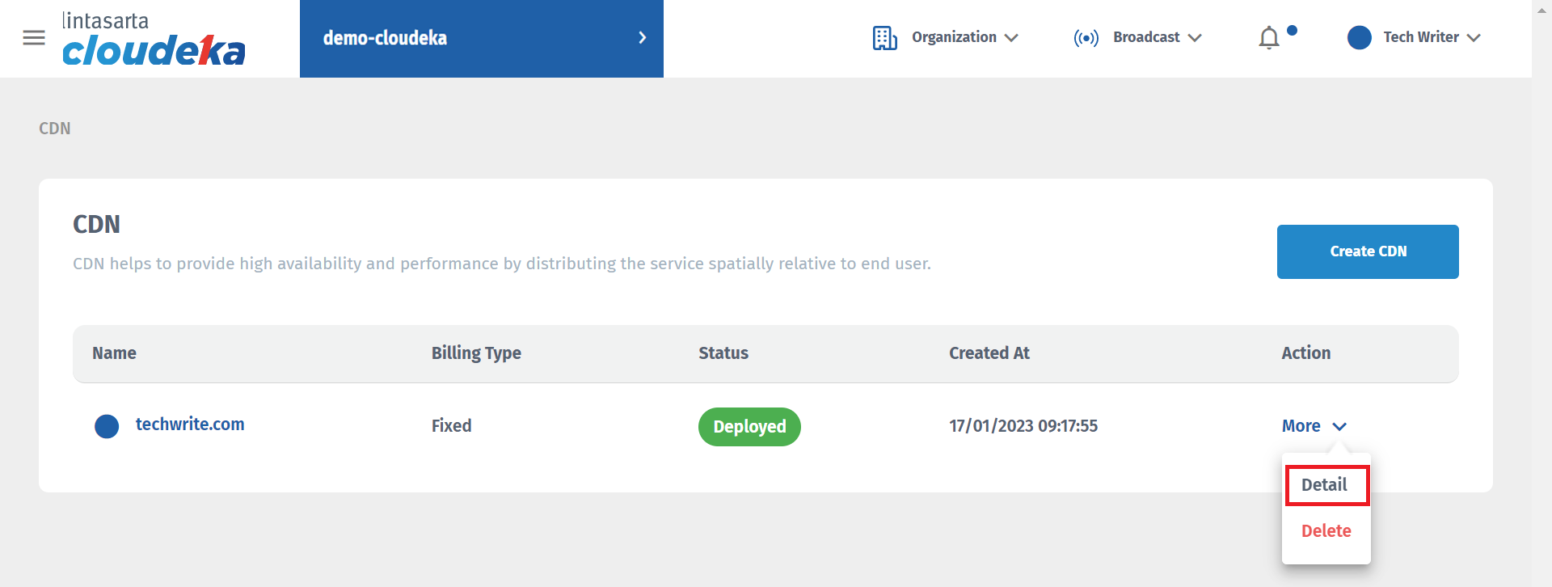The width and height of the screenshot is (1552, 587).
Task: Click the Tech Writer avatar circle
Action: pos(1359,38)
